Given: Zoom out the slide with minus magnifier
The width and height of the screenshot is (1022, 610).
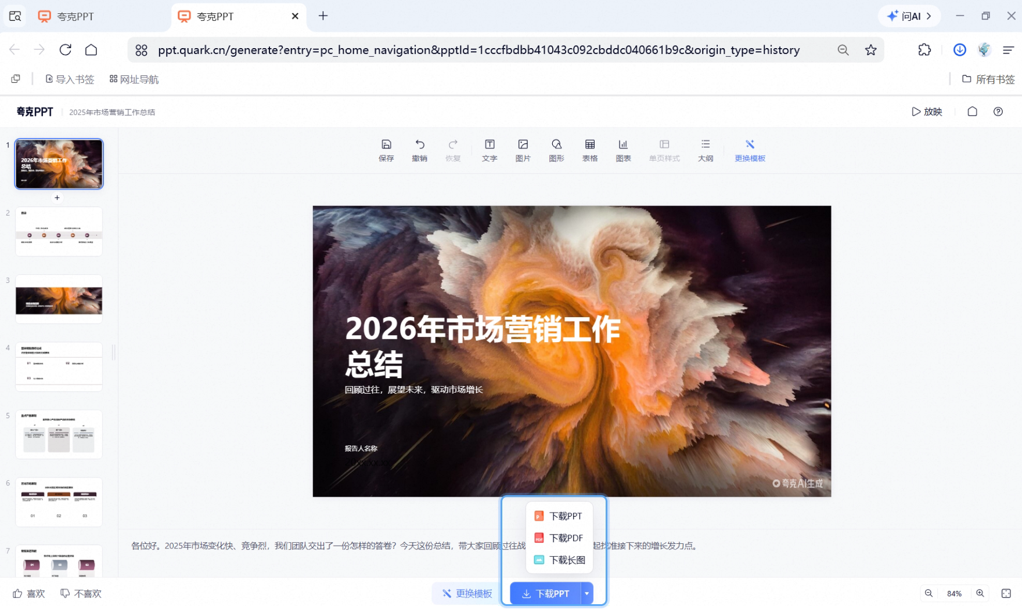Looking at the screenshot, I should (x=929, y=593).
